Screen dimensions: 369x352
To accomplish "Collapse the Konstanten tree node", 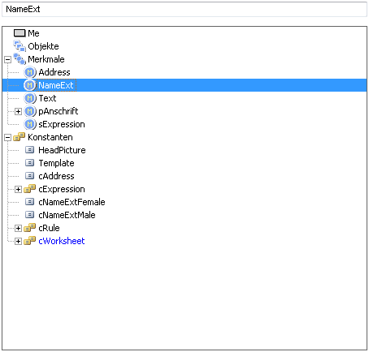I will 8,138.
